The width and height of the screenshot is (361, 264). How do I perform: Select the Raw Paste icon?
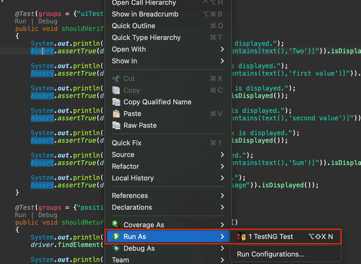coord(116,125)
